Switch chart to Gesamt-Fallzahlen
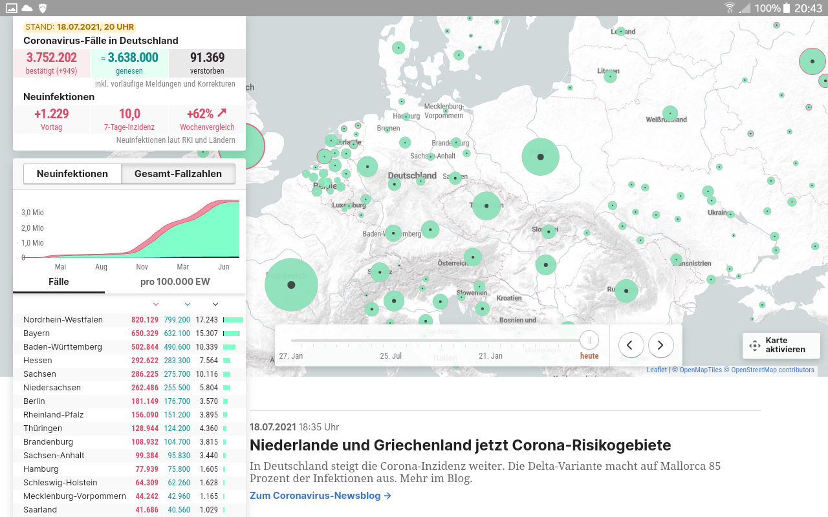The image size is (828, 517). click(x=178, y=174)
